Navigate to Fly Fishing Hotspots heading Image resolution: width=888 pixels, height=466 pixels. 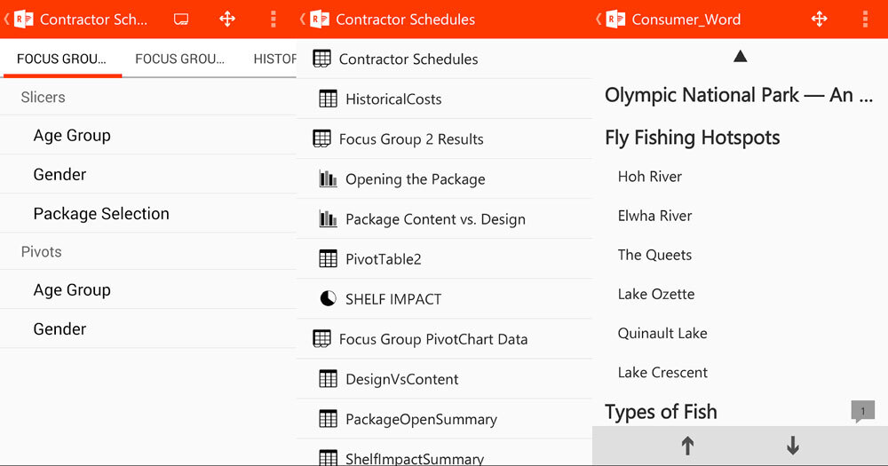pyautogui.click(x=692, y=138)
